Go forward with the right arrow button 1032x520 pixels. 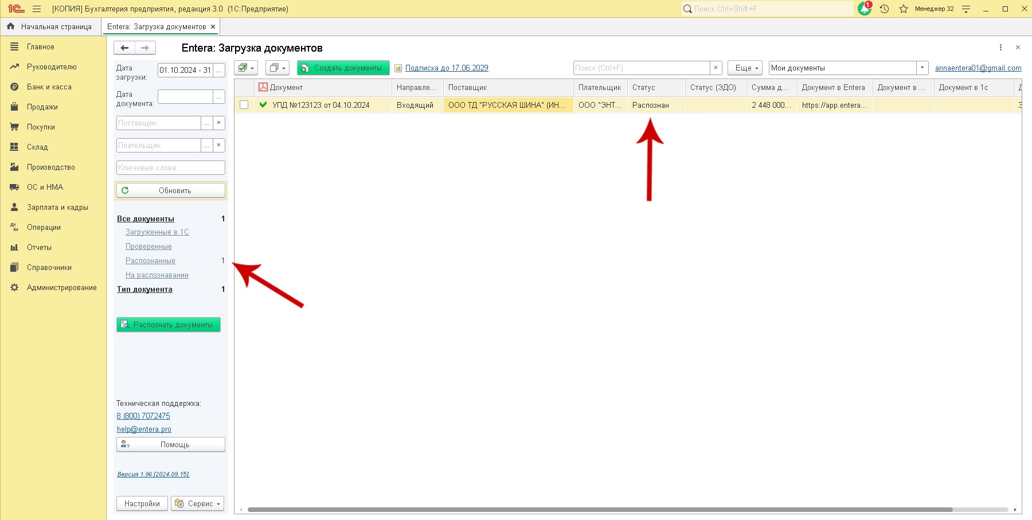145,48
